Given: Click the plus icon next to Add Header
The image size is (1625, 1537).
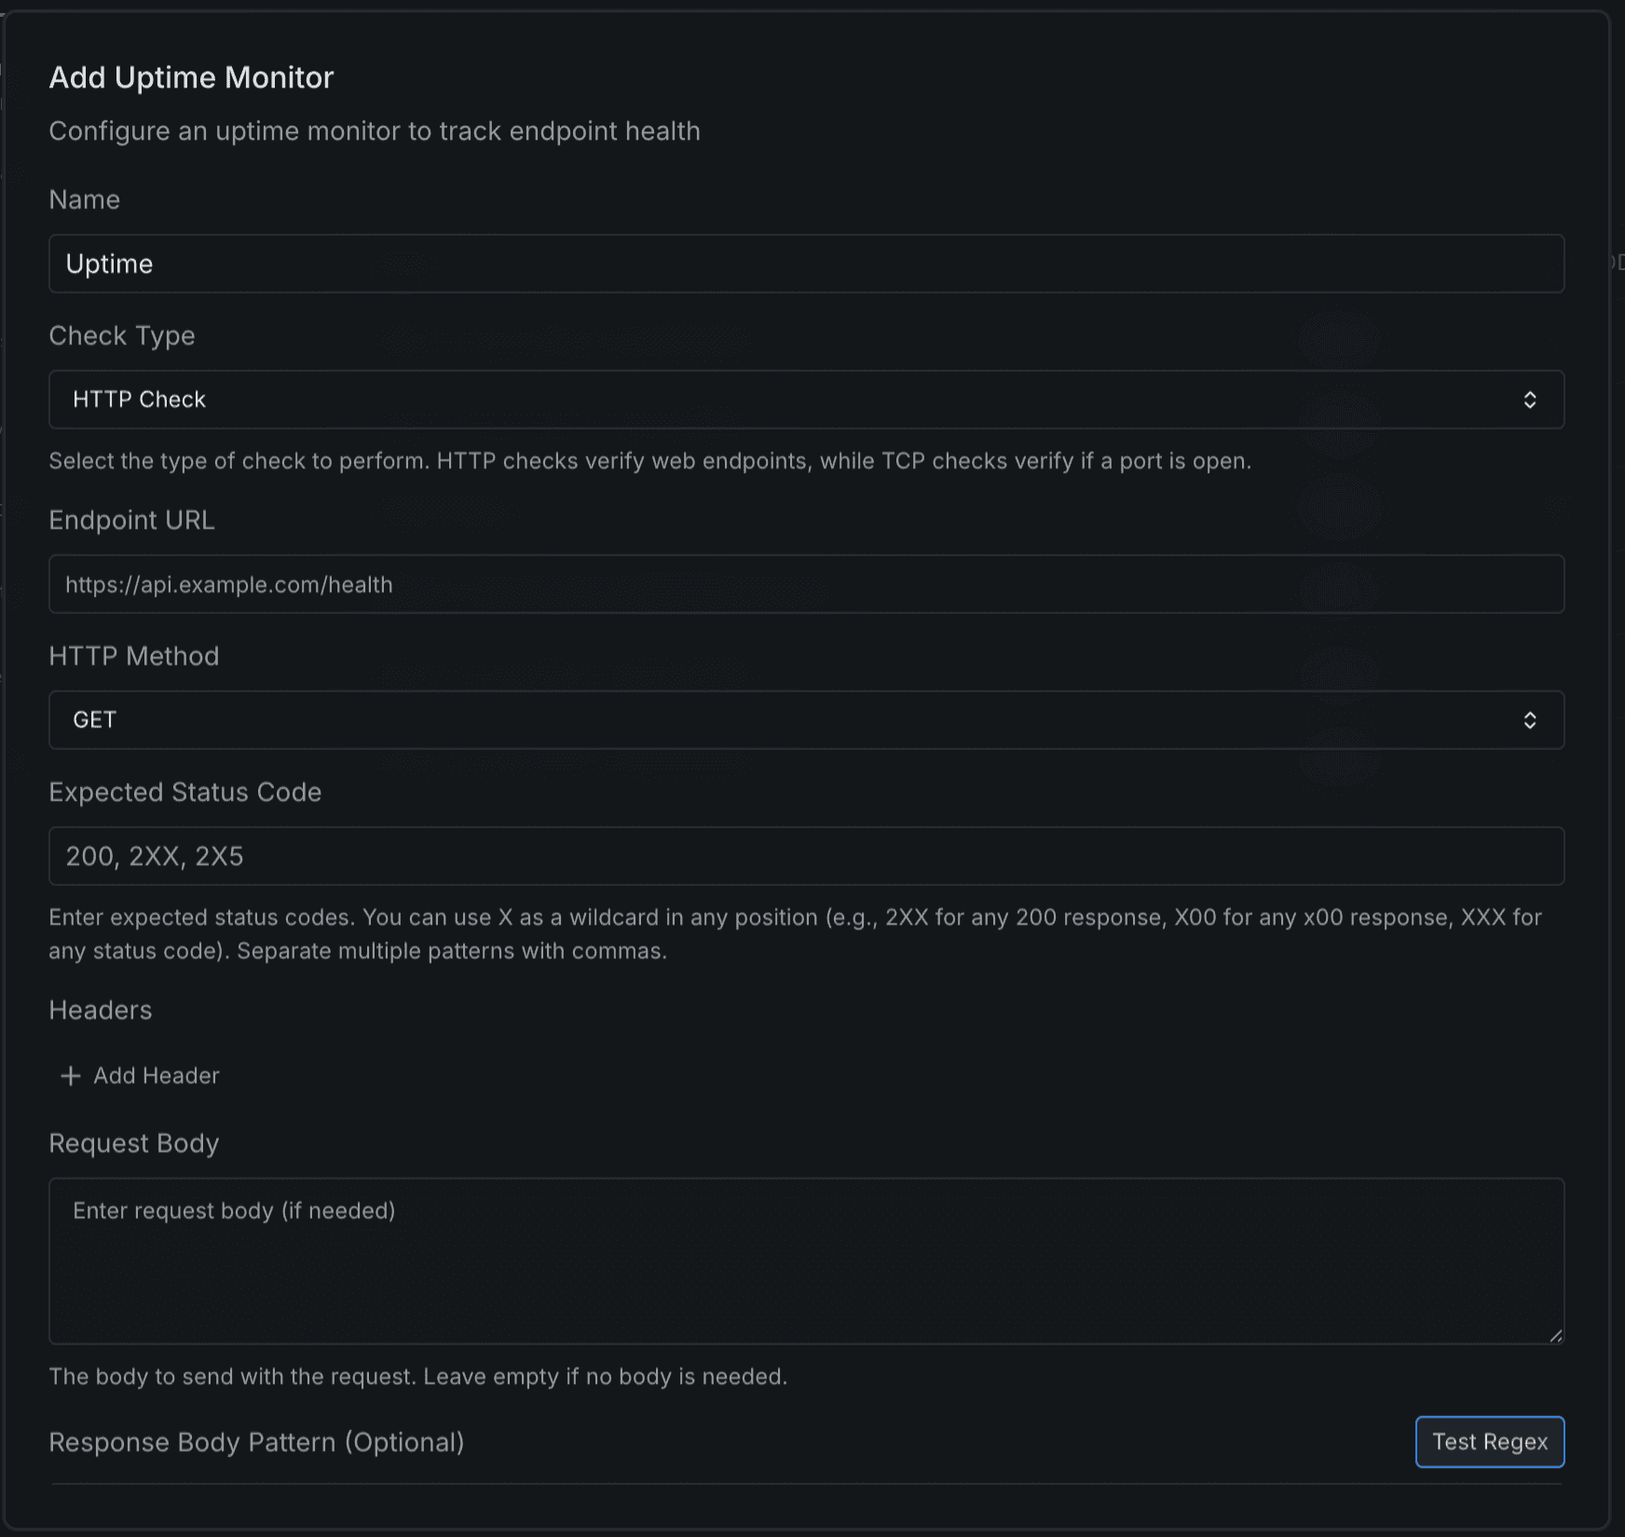Looking at the screenshot, I should click(x=69, y=1075).
